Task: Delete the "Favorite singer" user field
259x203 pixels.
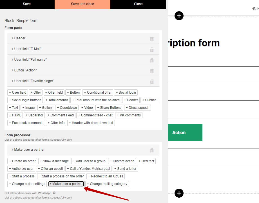Action: coord(152,82)
